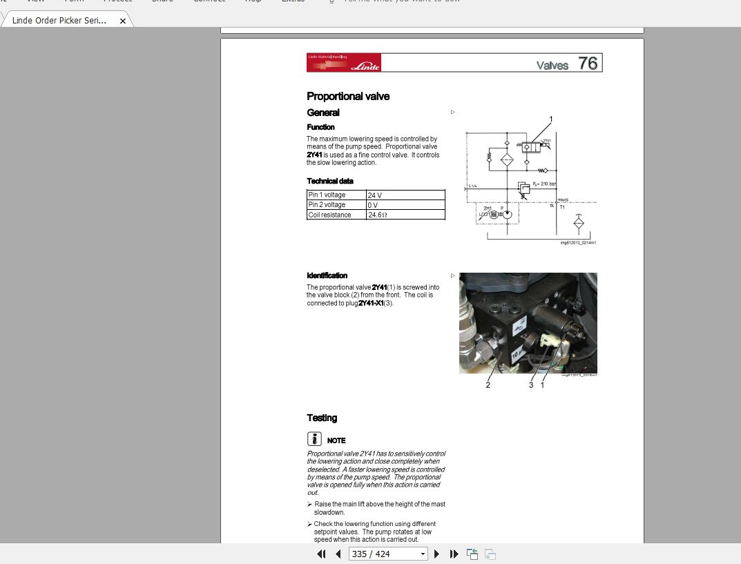This screenshot has height=564, width=741.
Task: Click the 'Pin 1 voltage' table cell
Action: click(x=336, y=195)
